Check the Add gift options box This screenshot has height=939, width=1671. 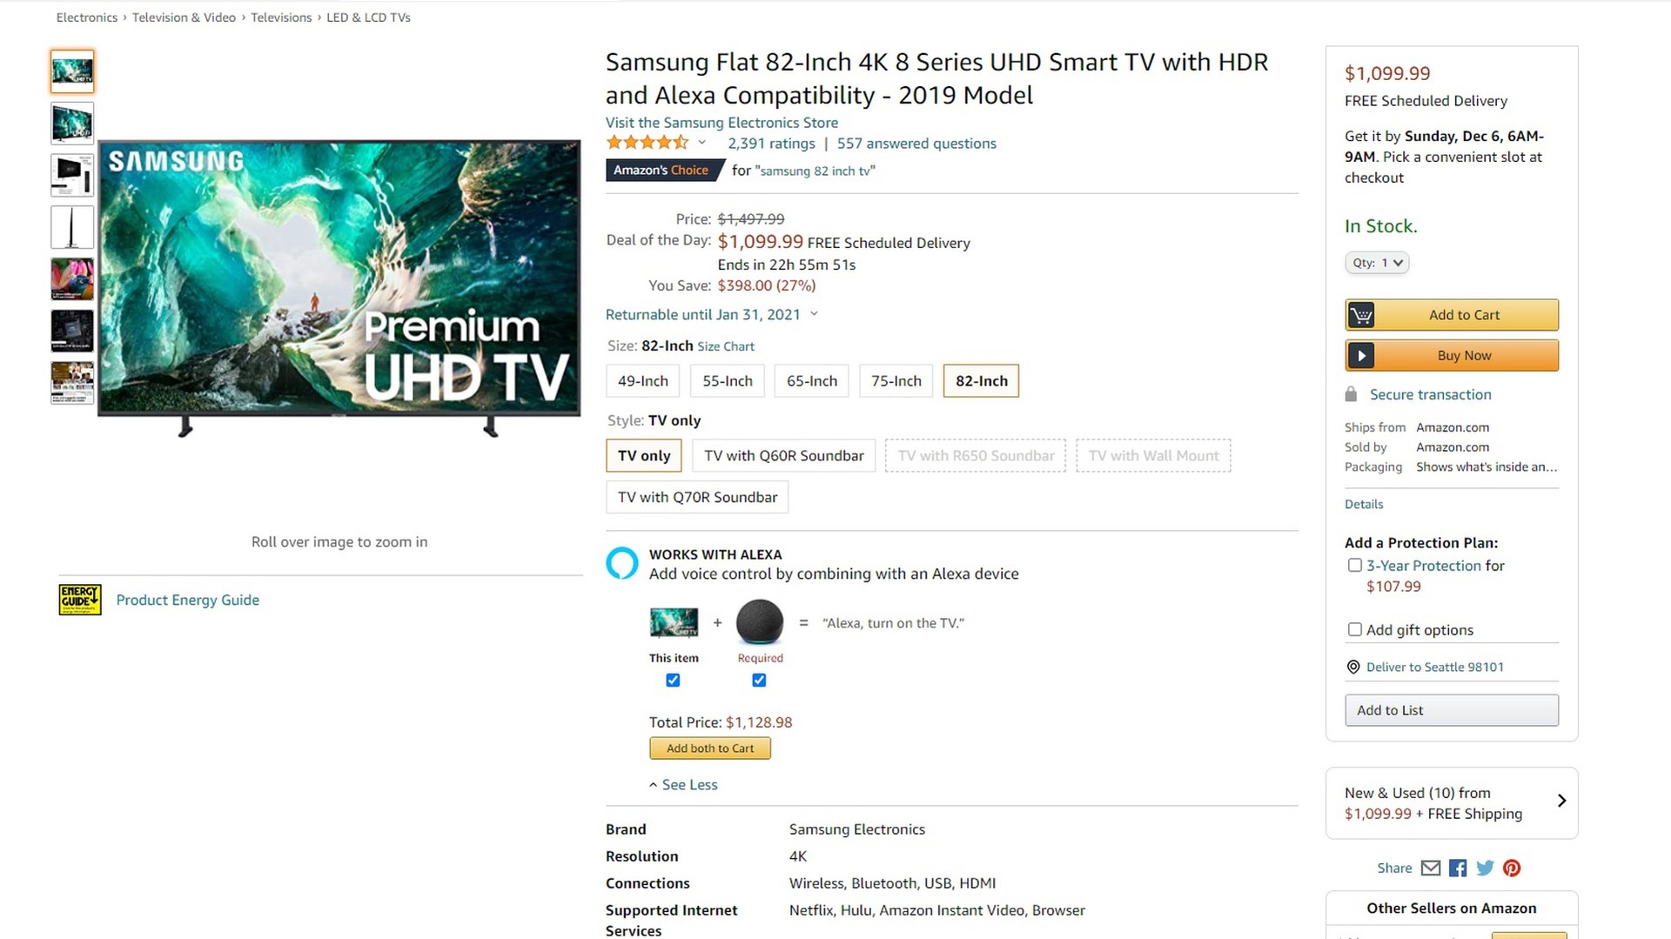pyautogui.click(x=1355, y=629)
